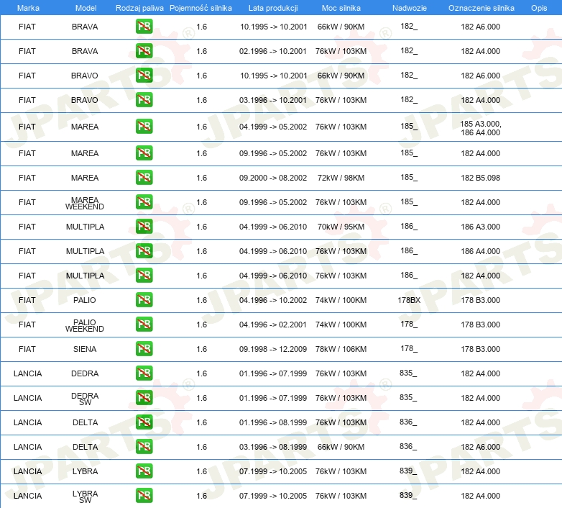Click production years 09.2000 -> 08.2002
The height and width of the screenshot is (508, 562).
pyautogui.click(x=273, y=178)
